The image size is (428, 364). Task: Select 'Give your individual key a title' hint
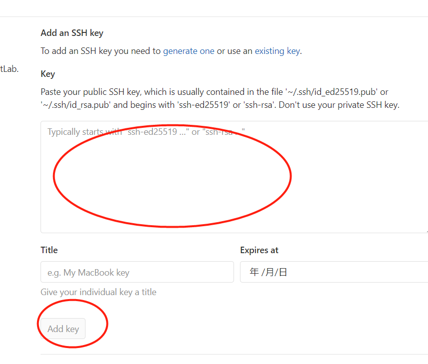[x=98, y=292]
